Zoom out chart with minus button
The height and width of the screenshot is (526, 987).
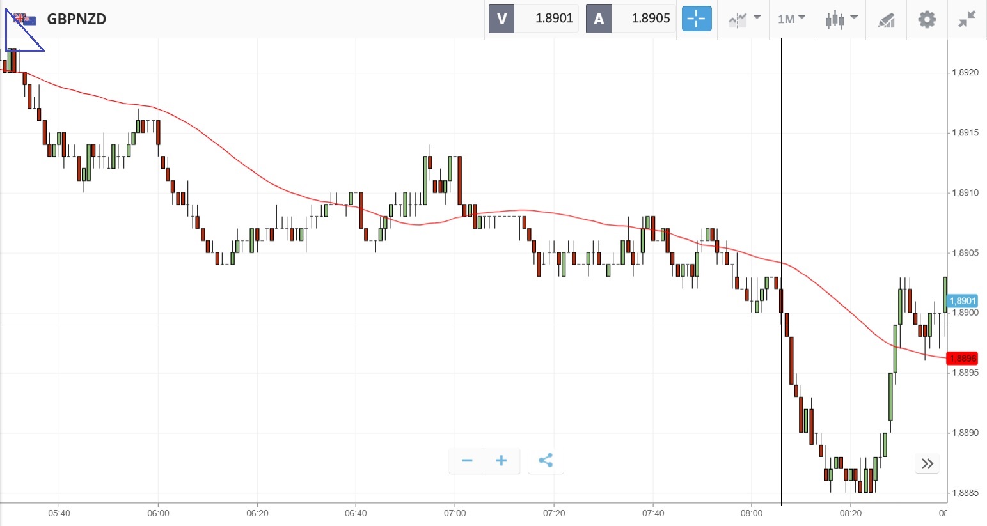click(467, 461)
